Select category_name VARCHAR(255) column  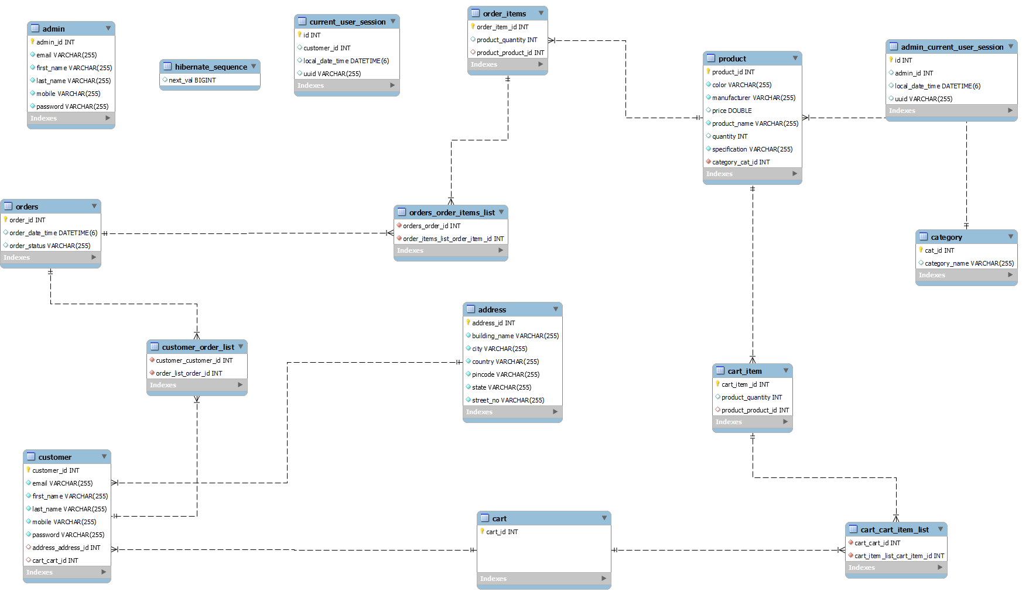click(966, 263)
